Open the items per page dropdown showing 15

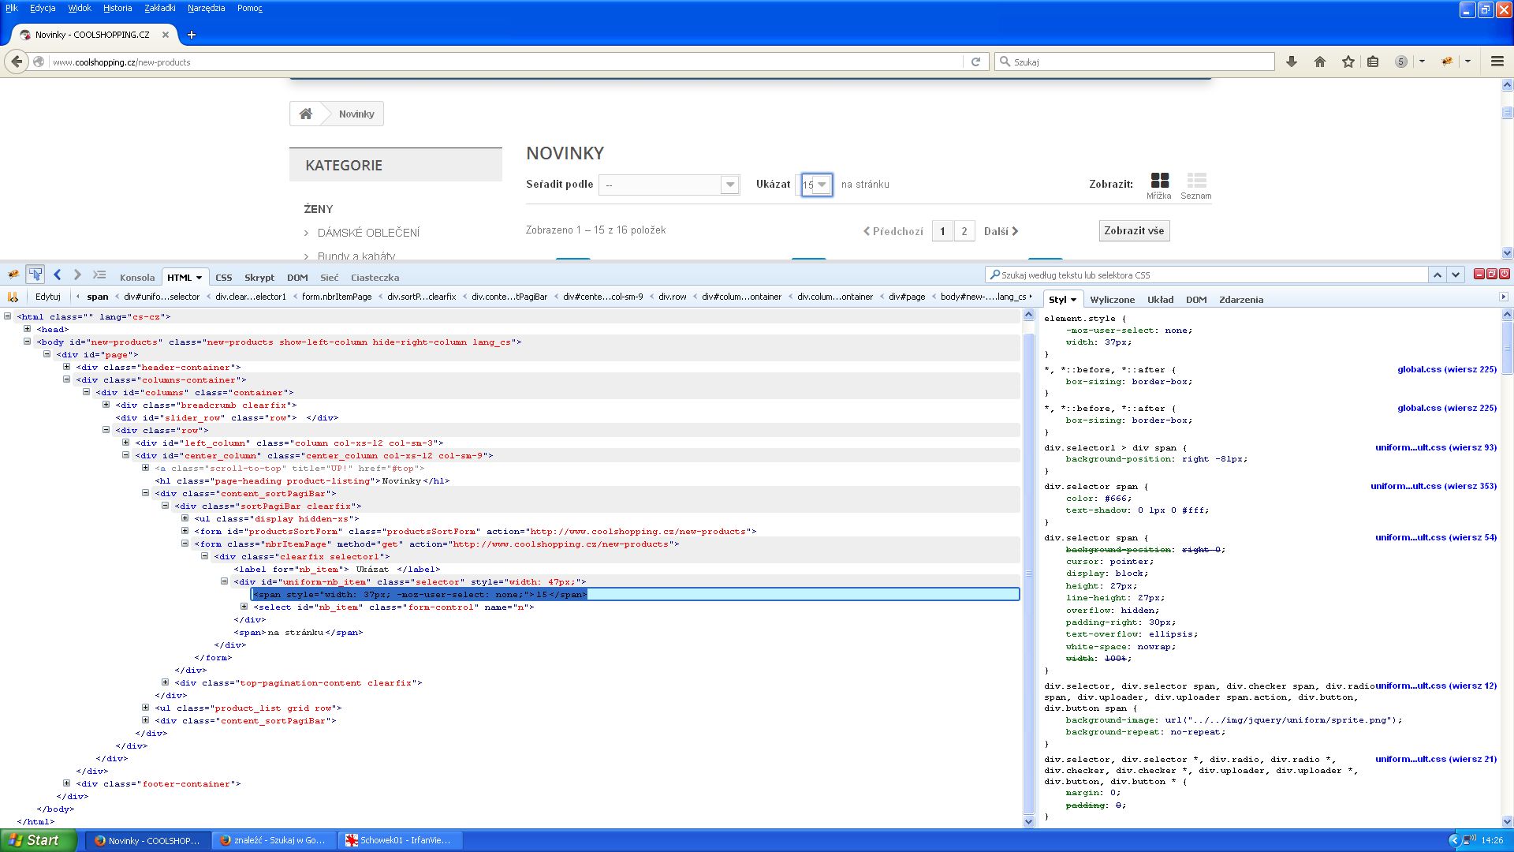tap(816, 185)
